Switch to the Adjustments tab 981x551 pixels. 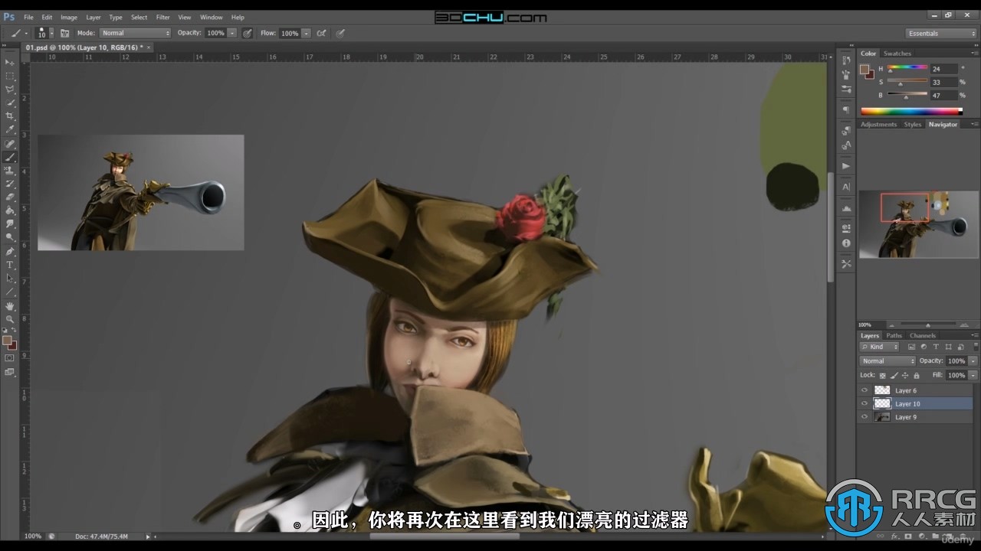[x=879, y=124]
